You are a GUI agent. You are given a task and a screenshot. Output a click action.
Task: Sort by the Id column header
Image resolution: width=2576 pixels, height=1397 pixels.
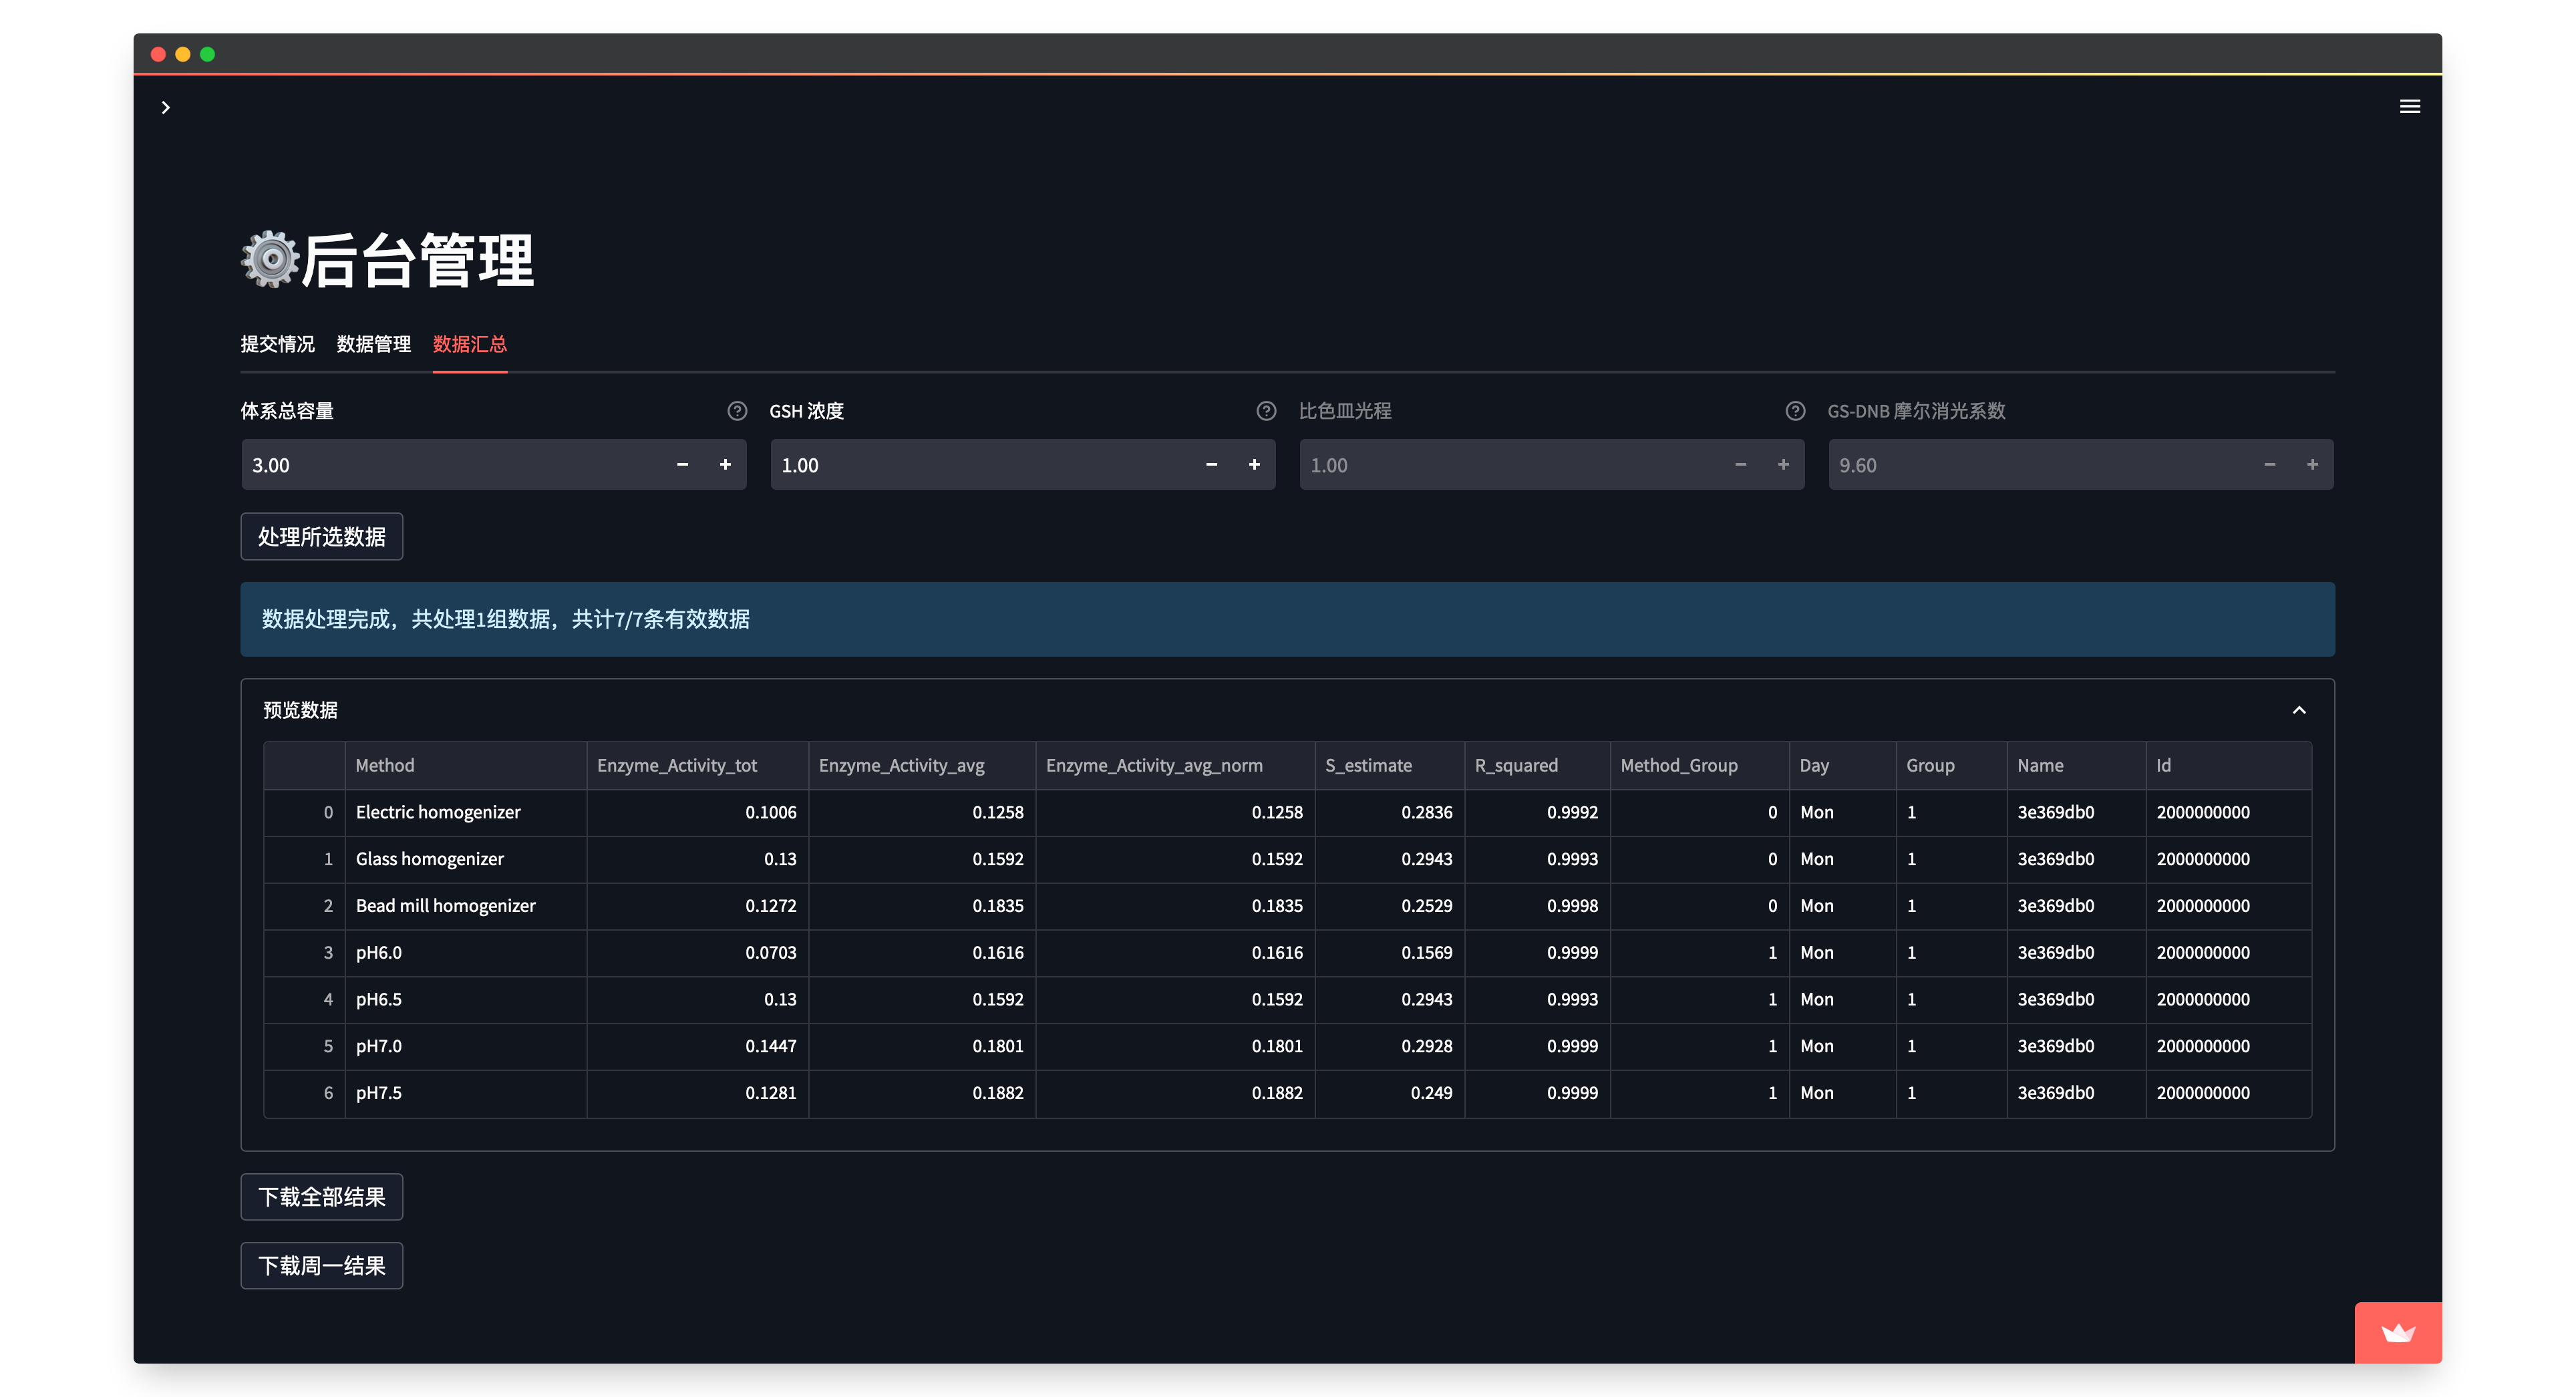coord(2228,765)
